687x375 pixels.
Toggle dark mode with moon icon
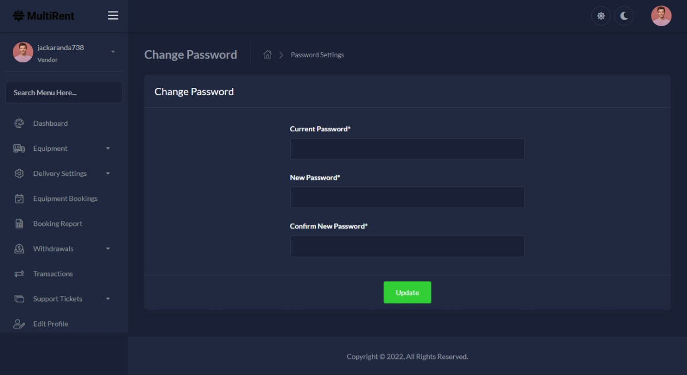624,16
